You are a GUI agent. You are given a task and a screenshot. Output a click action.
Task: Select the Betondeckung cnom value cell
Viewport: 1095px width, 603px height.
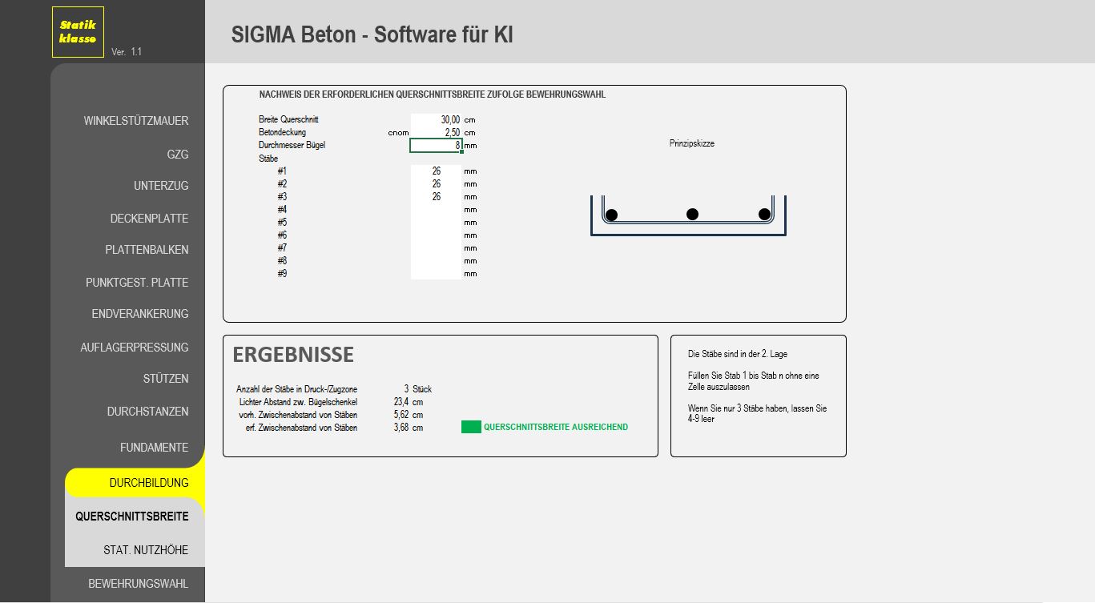(436, 132)
